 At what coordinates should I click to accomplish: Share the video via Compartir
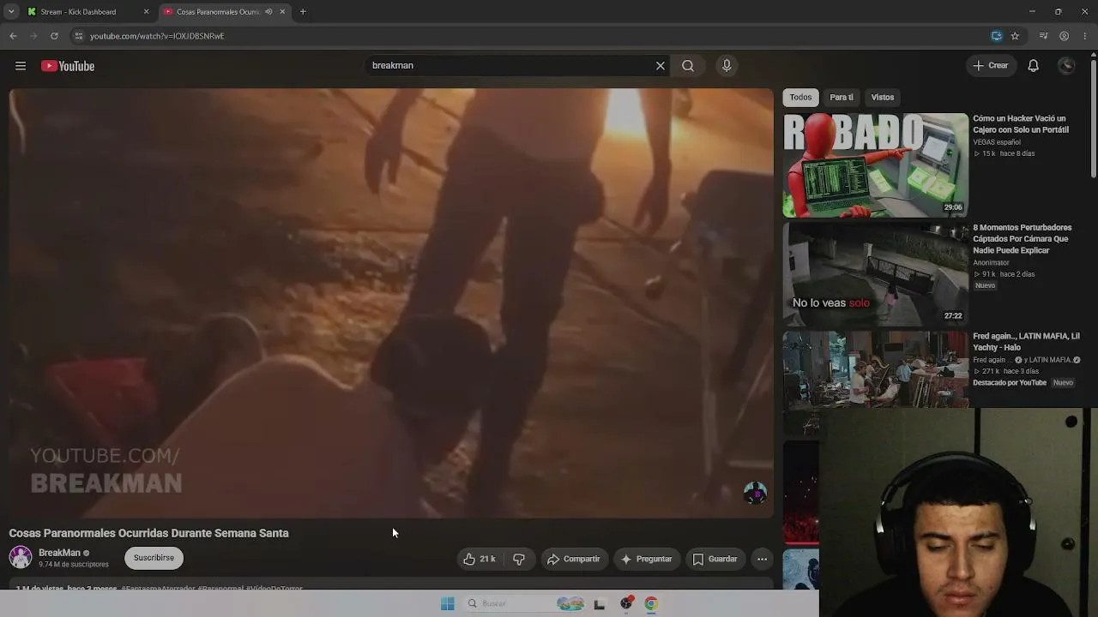(574, 559)
